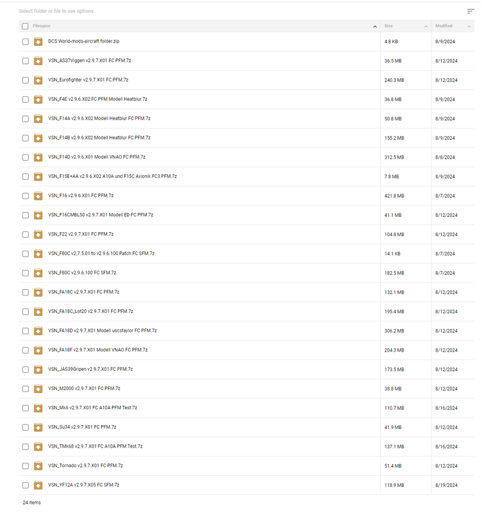Click the 14.1 KB size value
Screen dimensions: 481x515
pyautogui.click(x=392, y=254)
